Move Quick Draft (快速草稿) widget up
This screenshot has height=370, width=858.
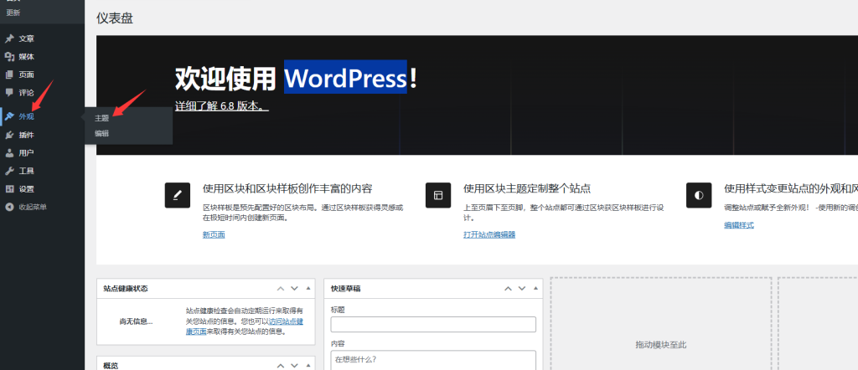click(509, 289)
